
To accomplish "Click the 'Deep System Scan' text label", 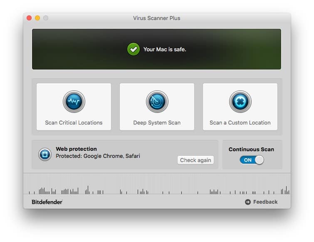I will [157, 123].
